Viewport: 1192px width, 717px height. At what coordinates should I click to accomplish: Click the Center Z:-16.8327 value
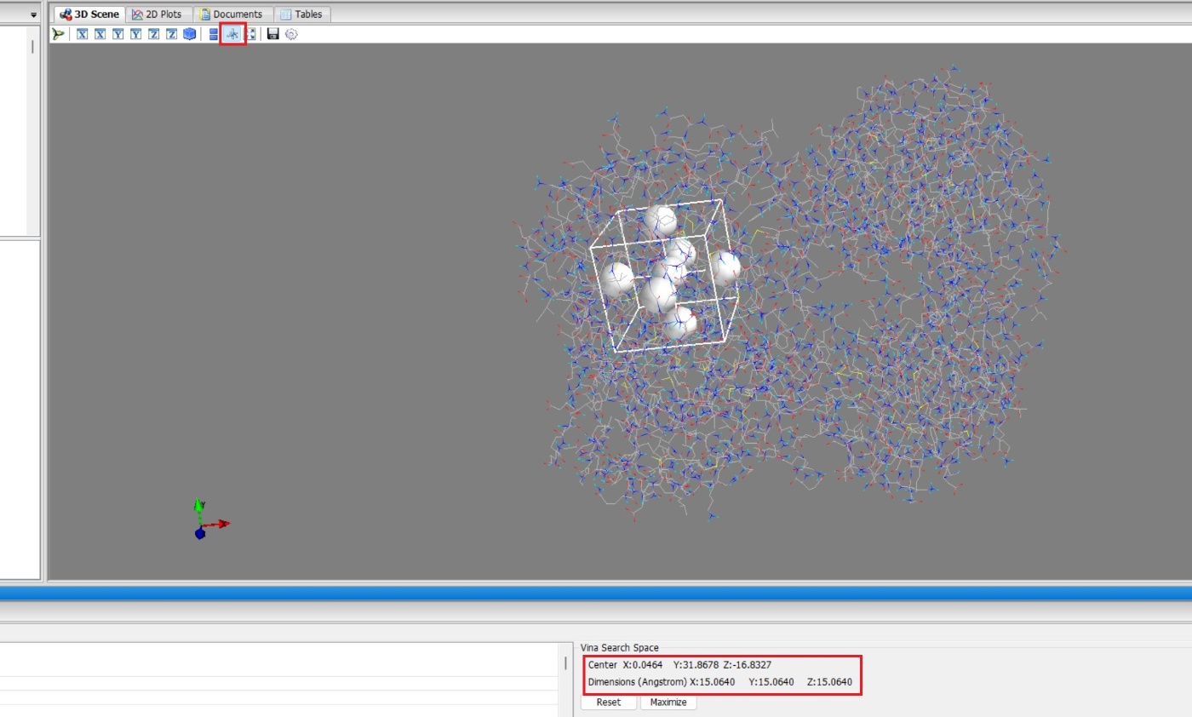pos(748,665)
